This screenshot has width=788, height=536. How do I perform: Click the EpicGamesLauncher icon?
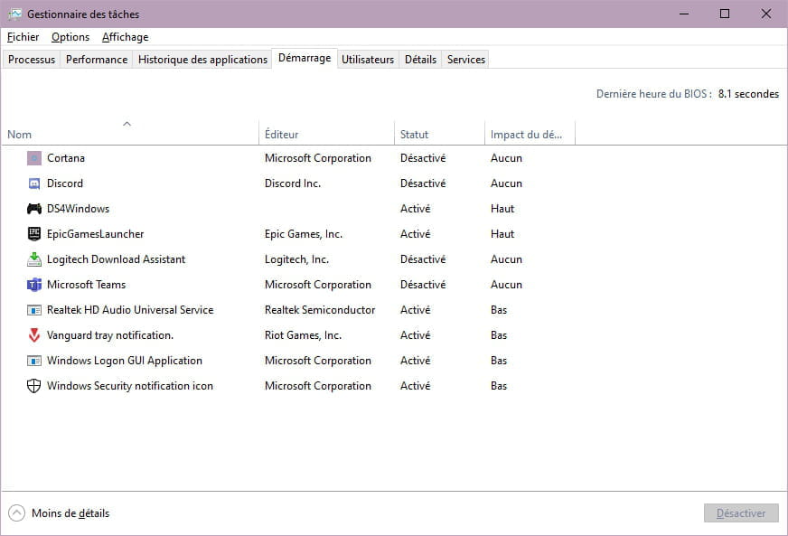point(34,234)
